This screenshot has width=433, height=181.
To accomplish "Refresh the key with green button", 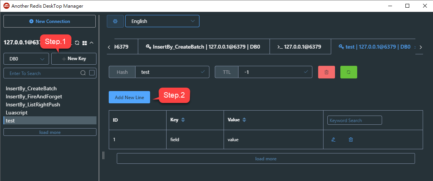I will pos(348,72).
